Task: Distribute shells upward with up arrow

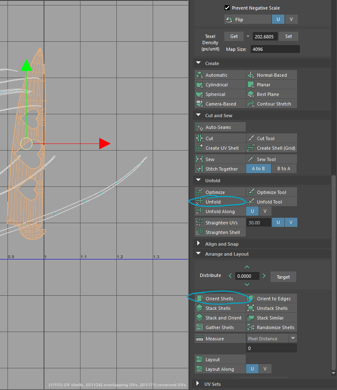Action: coord(247,267)
